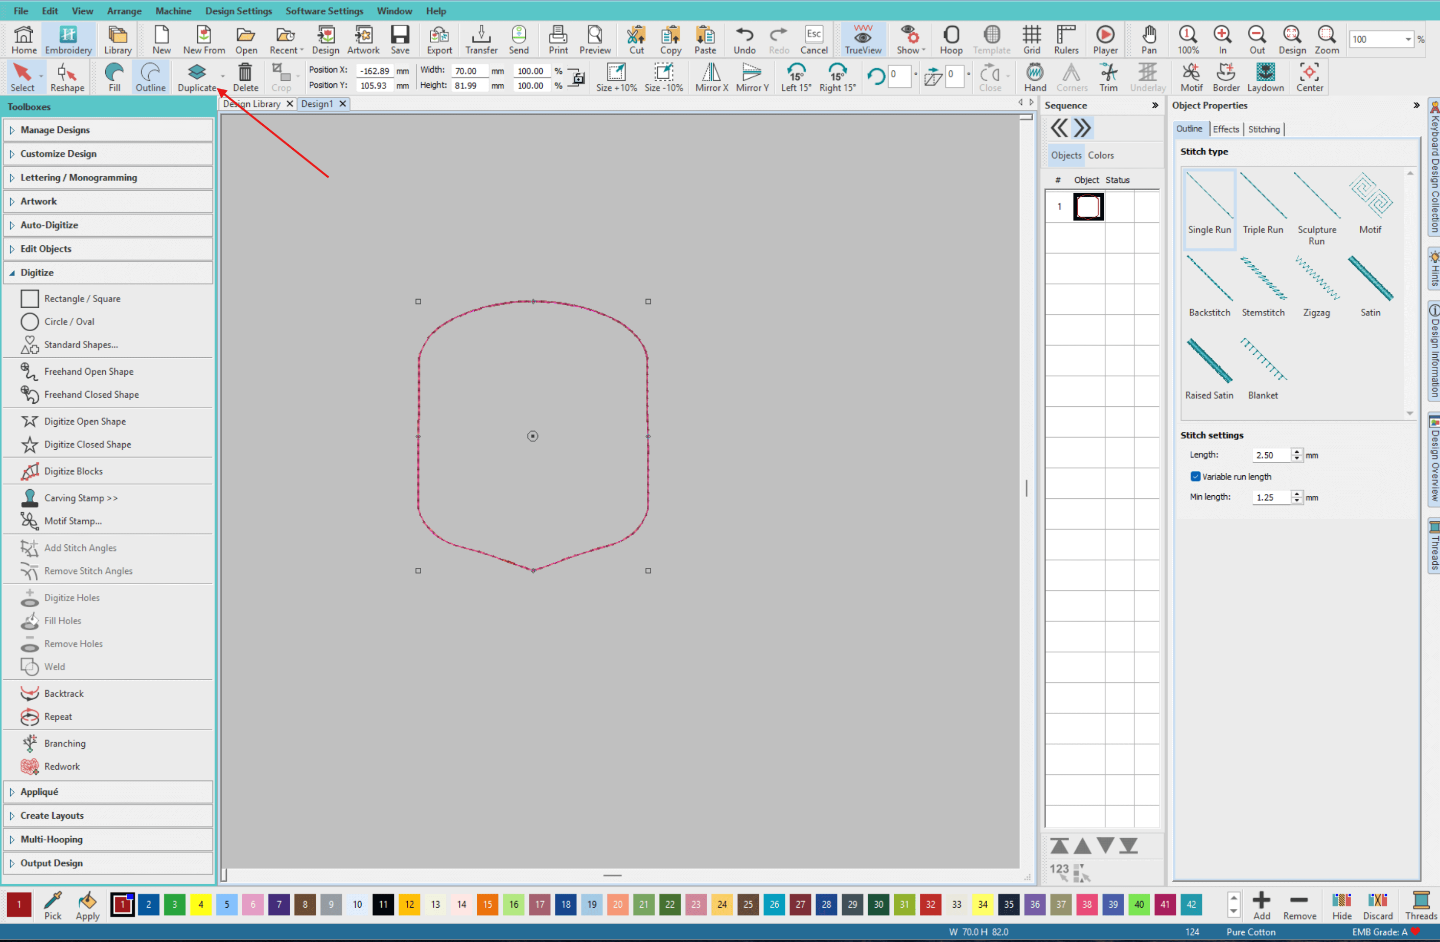Open the Design Settings menu
The image size is (1440, 942).
tap(239, 11)
